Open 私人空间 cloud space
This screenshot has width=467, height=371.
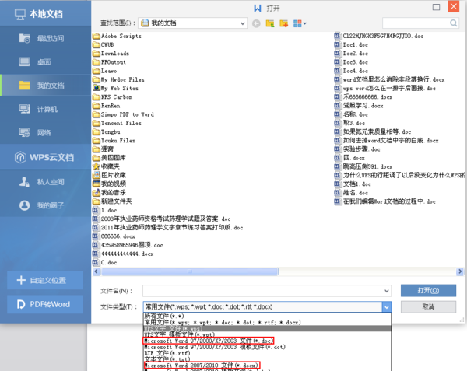[45, 181]
